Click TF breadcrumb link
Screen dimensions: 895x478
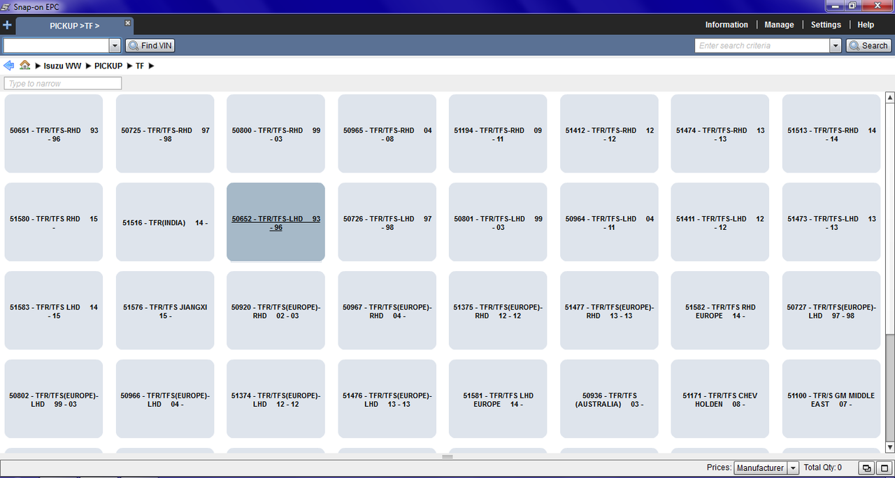pyautogui.click(x=140, y=66)
